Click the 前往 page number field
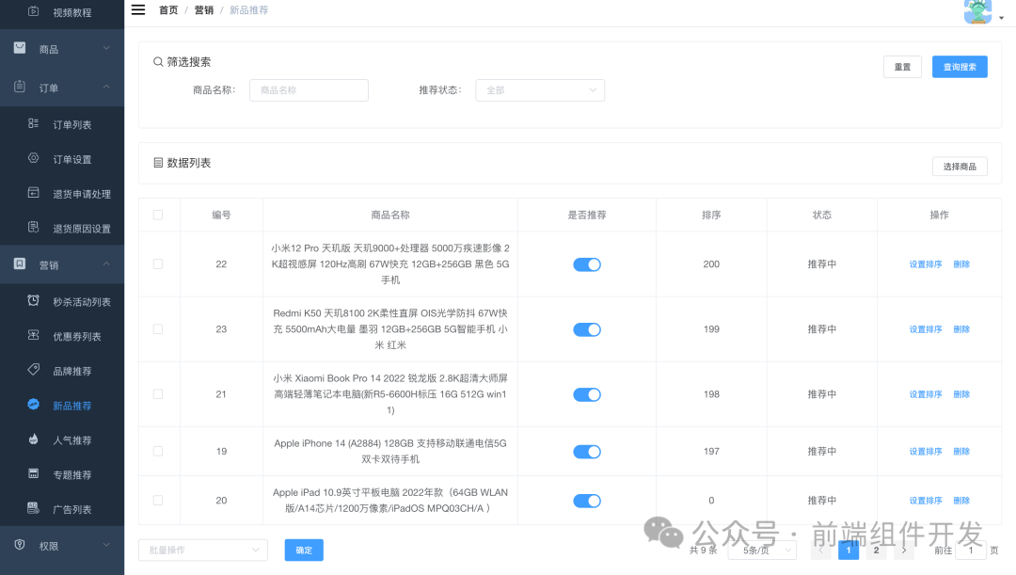This screenshot has height=575, width=1016. (971, 551)
